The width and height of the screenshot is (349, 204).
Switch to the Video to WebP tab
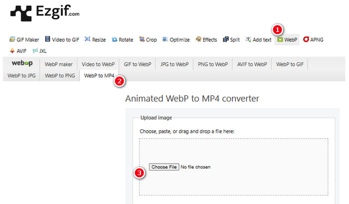[x=98, y=64]
